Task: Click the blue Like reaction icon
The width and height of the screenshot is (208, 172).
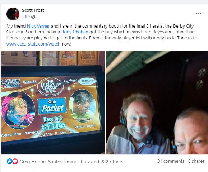Action: [10, 161]
